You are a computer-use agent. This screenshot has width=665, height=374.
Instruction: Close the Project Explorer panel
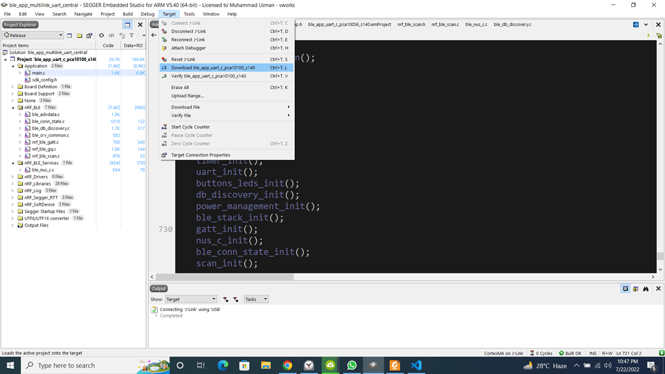pos(140,25)
